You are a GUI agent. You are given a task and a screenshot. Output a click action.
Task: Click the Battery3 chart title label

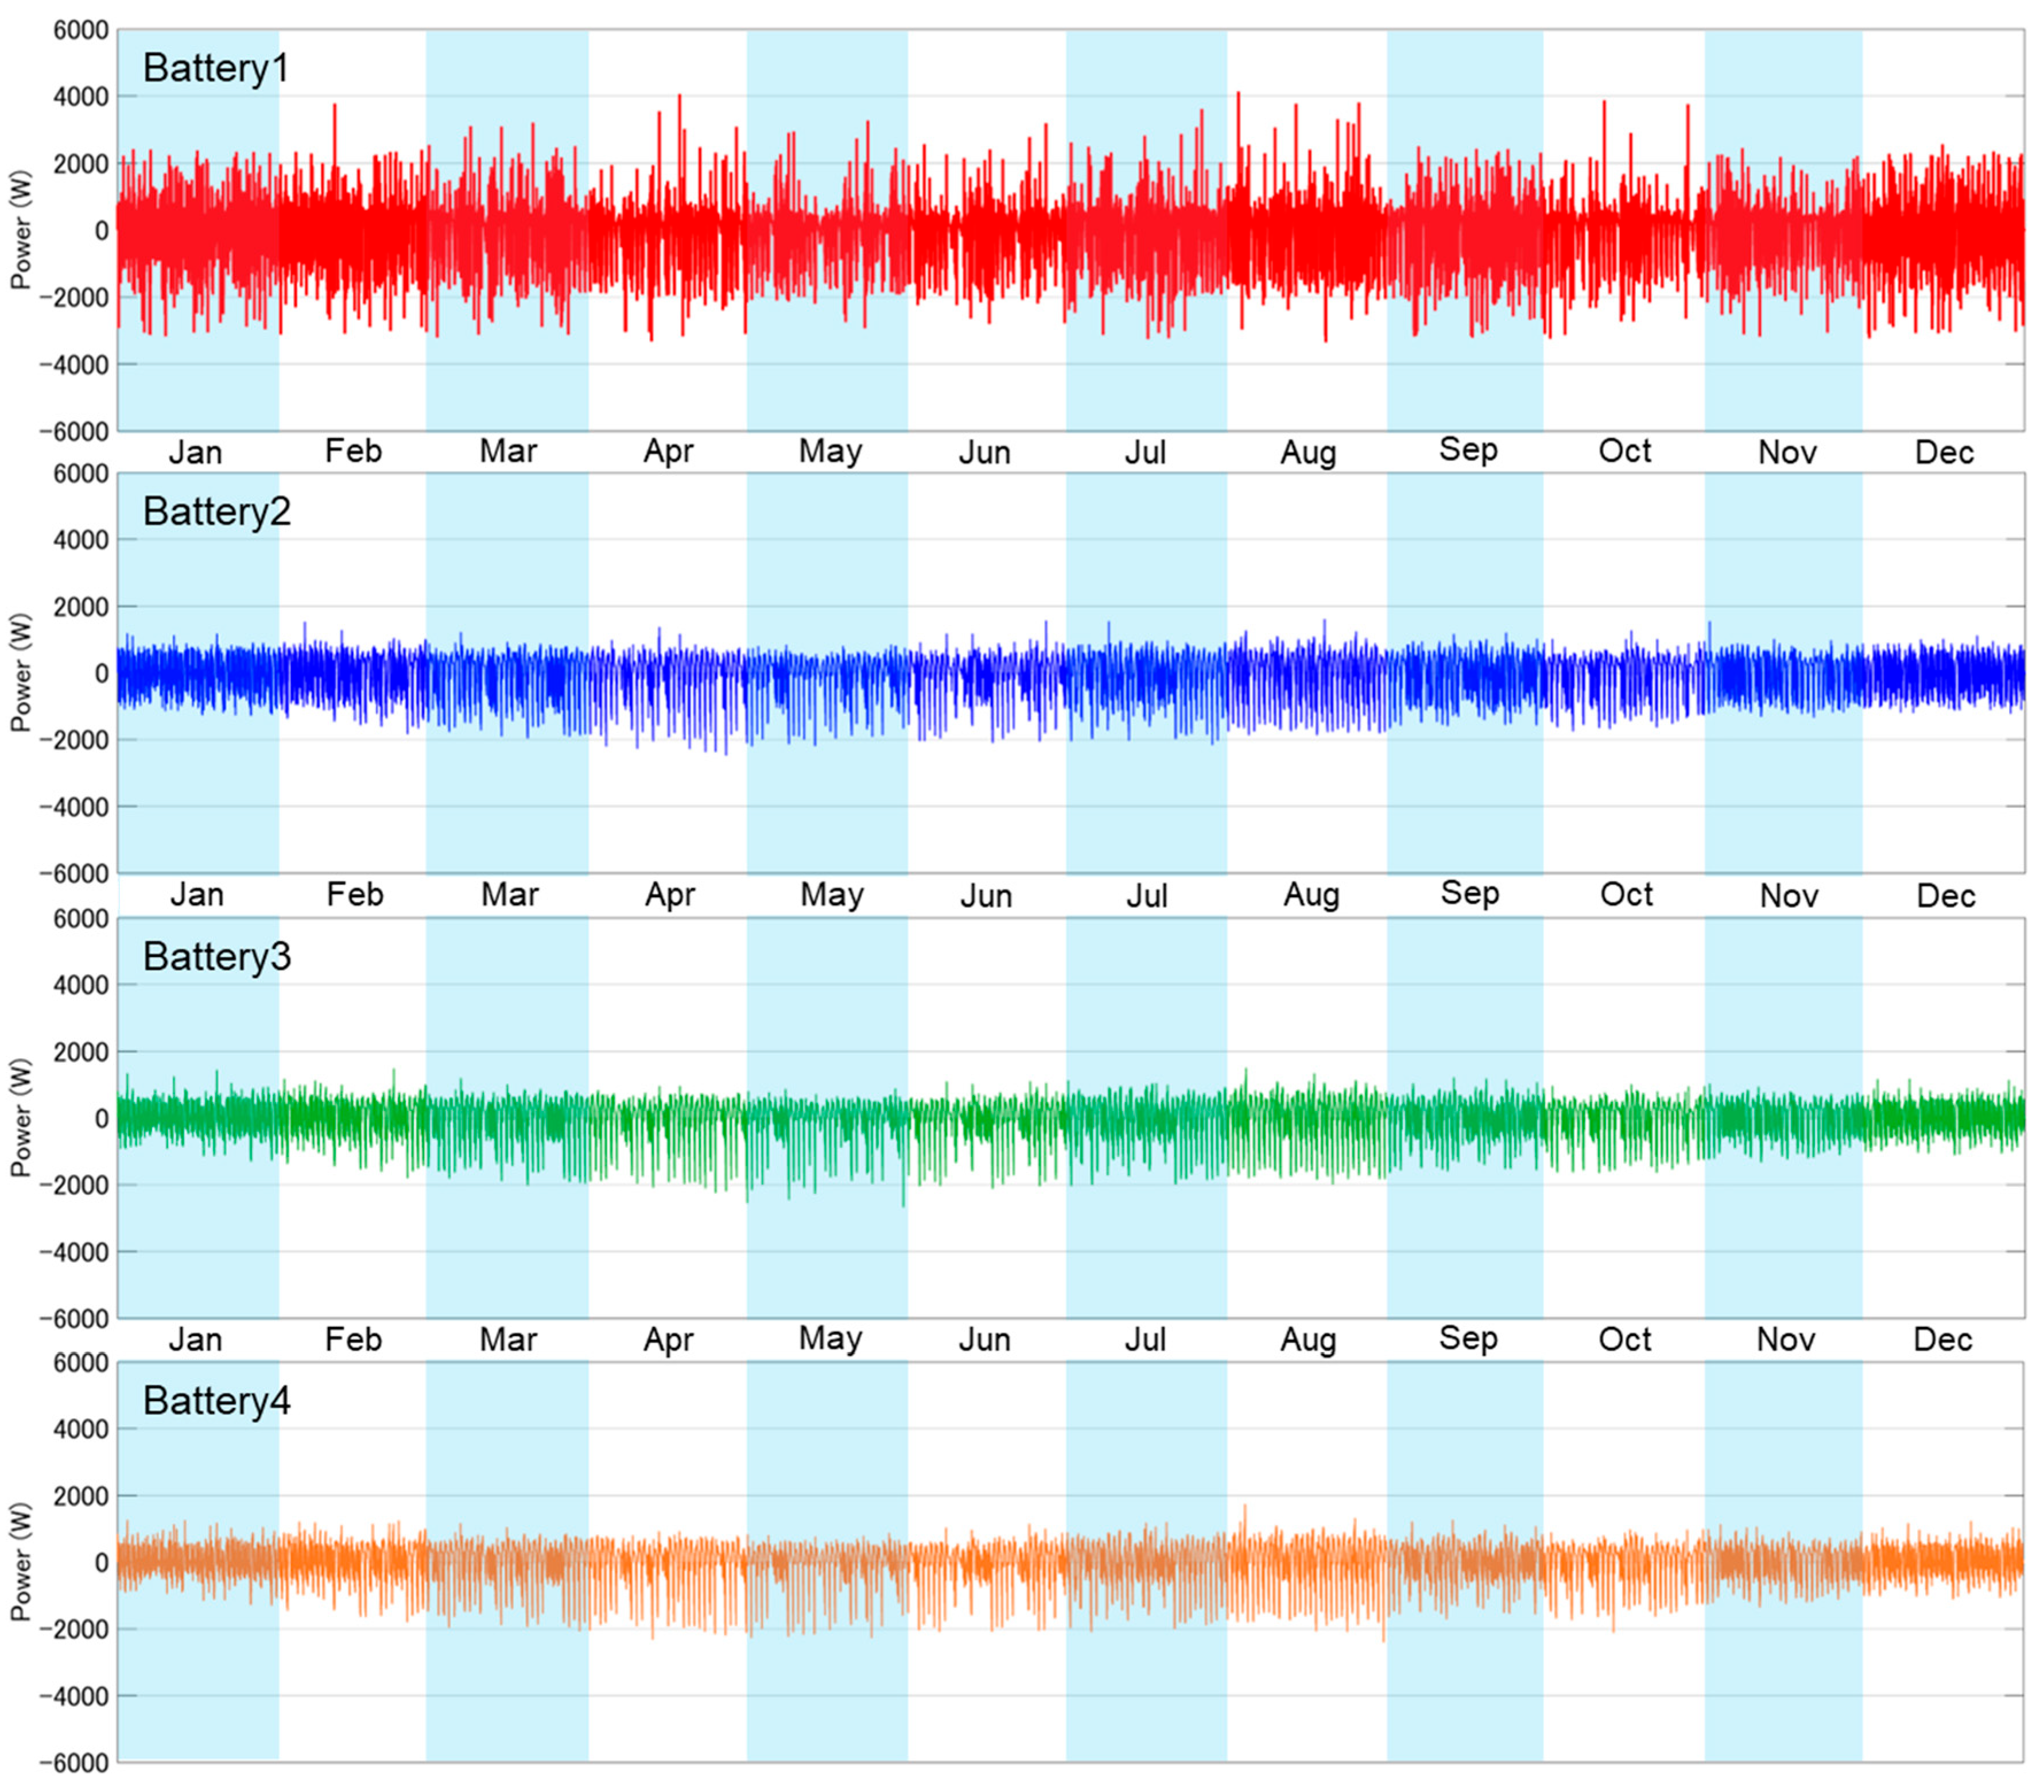point(217,957)
